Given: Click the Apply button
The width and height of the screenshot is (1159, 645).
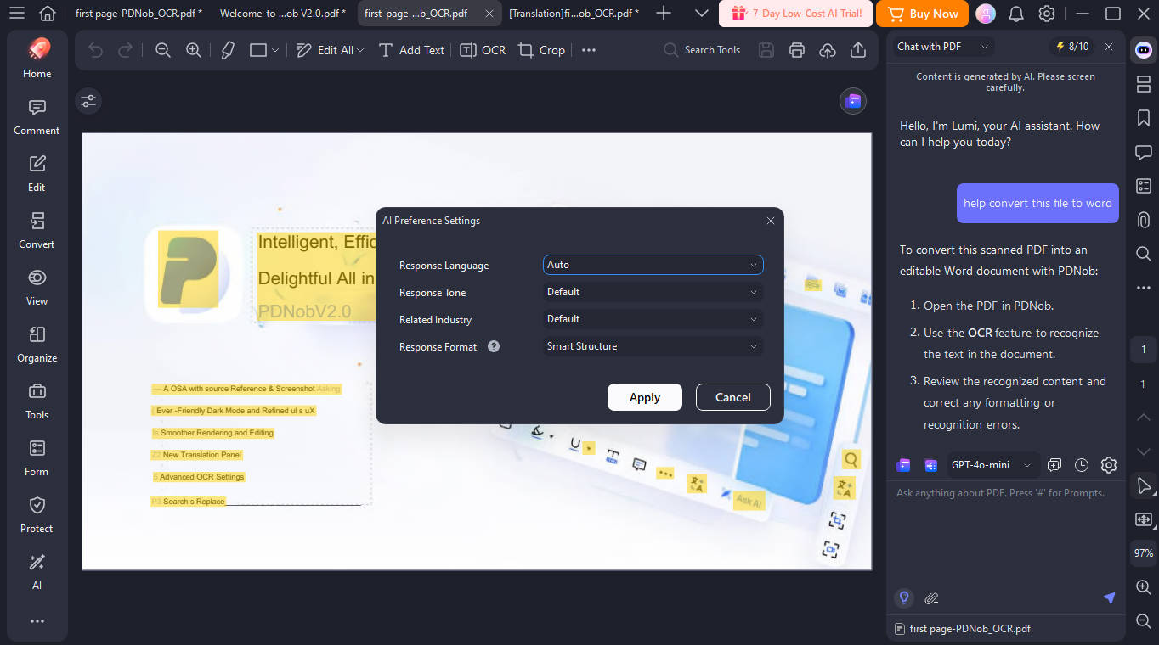Looking at the screenshot, I should (645, 397).
